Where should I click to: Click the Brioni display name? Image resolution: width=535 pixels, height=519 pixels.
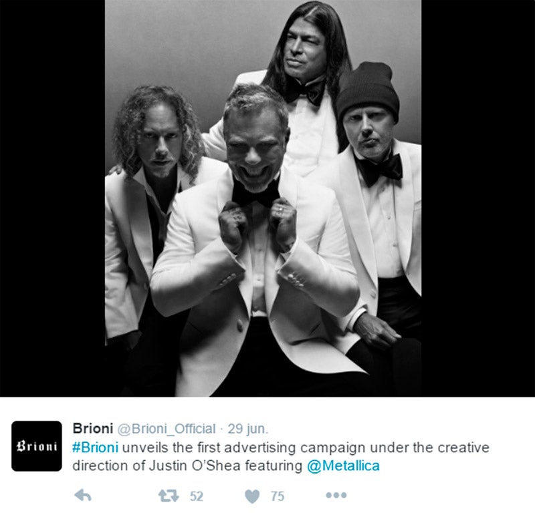93,428
